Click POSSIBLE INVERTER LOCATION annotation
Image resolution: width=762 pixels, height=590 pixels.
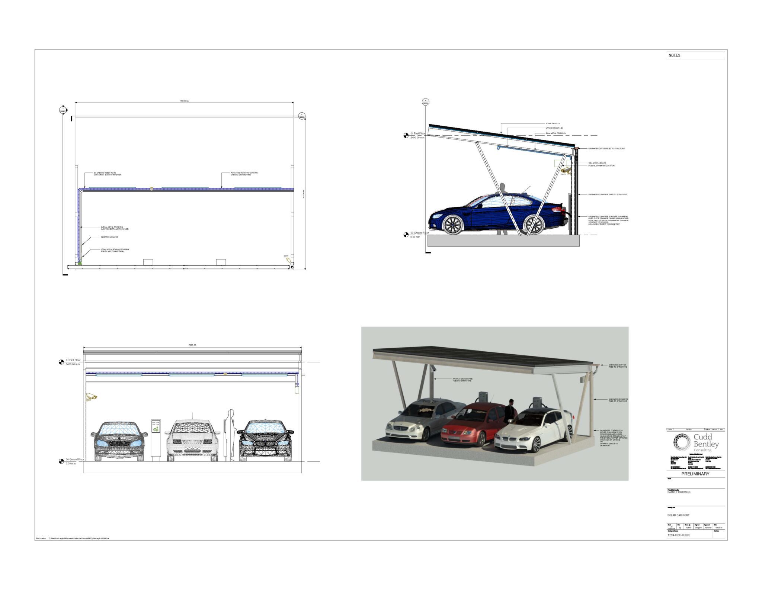click(x=601, y=165)
